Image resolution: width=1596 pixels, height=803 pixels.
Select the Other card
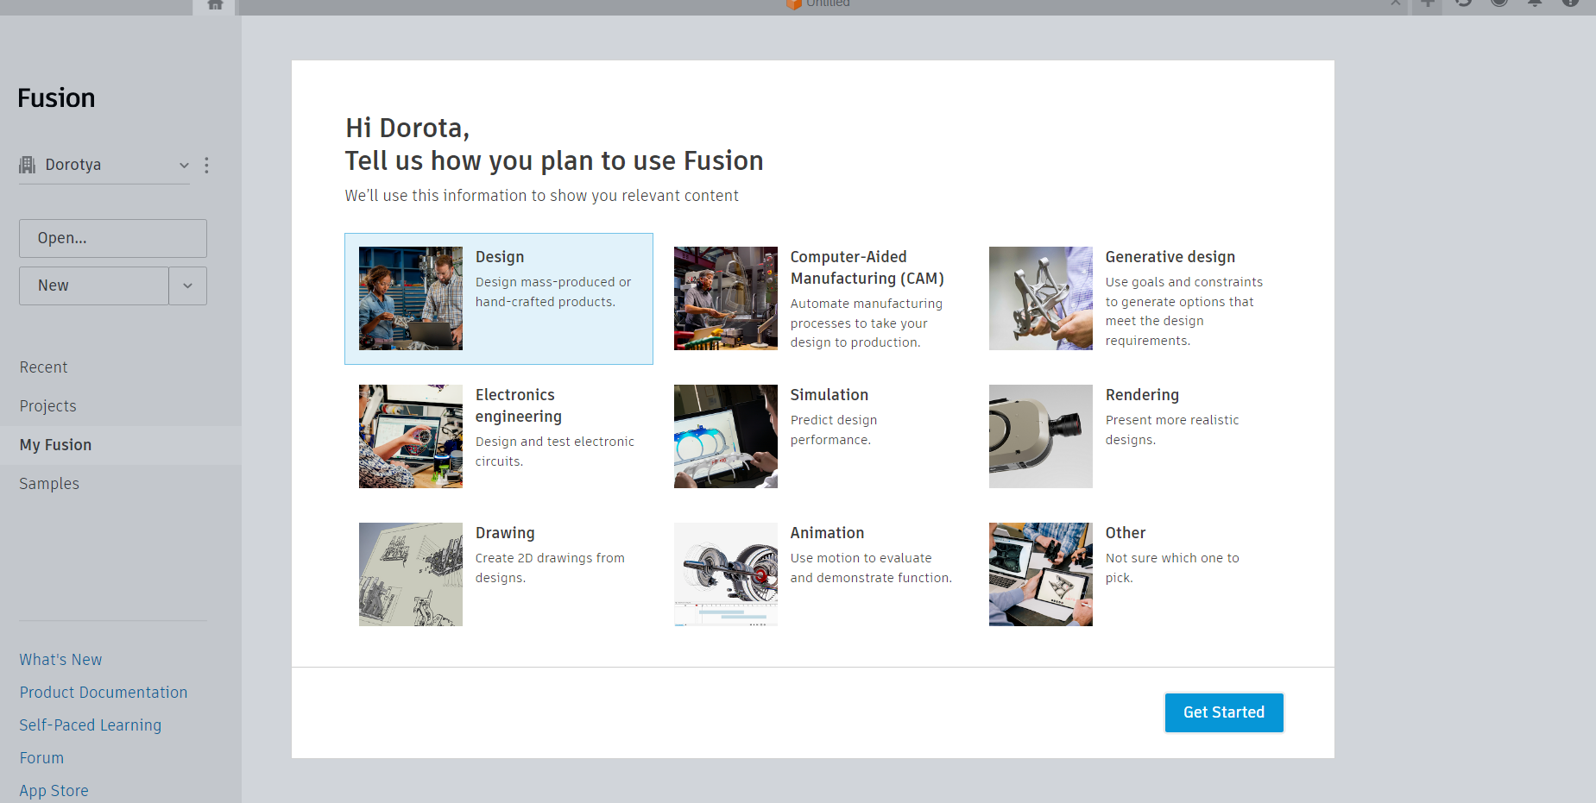(1129, 574)
